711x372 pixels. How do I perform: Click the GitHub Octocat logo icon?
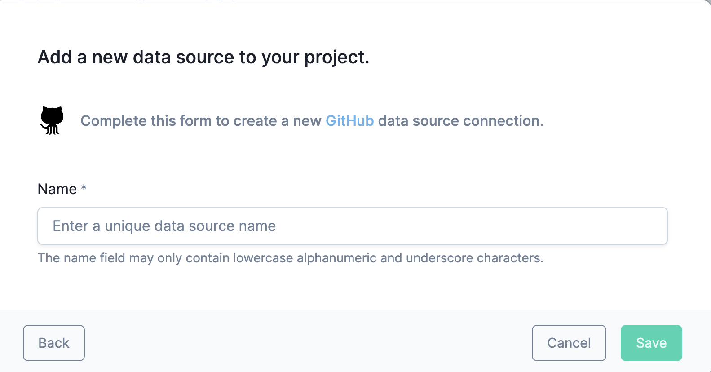52,120
